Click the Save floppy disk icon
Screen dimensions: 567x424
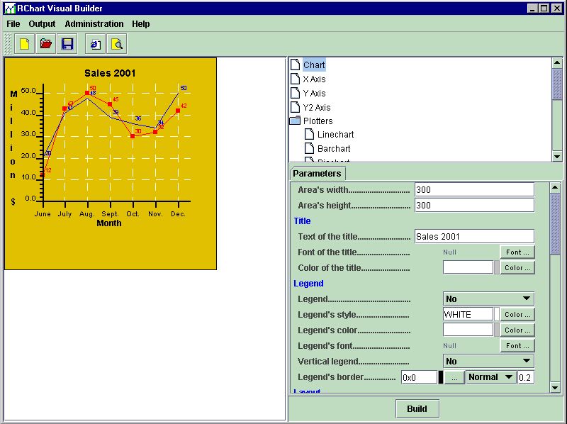coord(67,44)
